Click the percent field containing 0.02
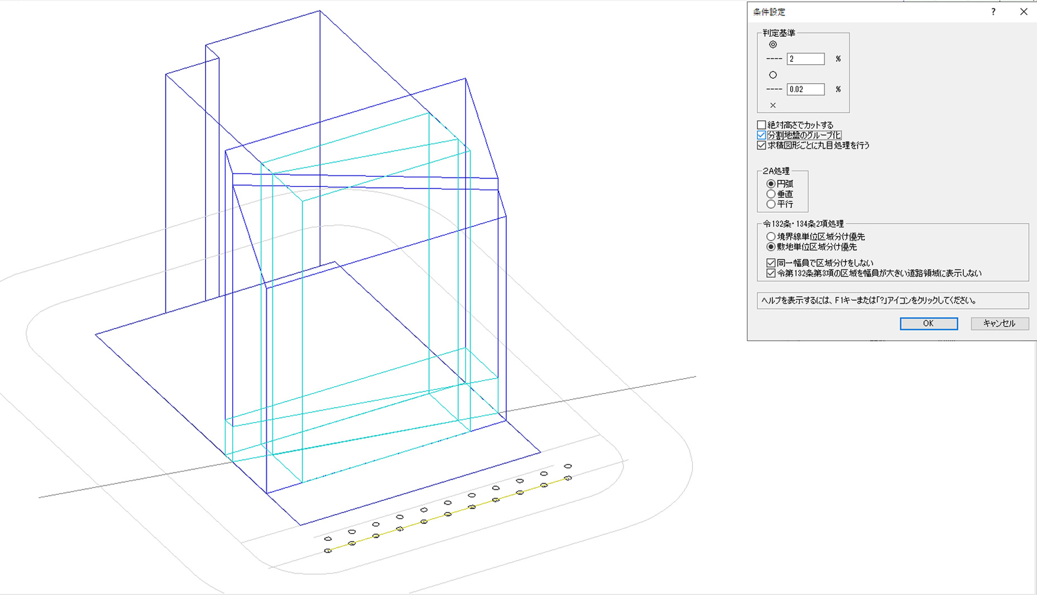This screenshot has height=595, width=1037. pos(805,89)
